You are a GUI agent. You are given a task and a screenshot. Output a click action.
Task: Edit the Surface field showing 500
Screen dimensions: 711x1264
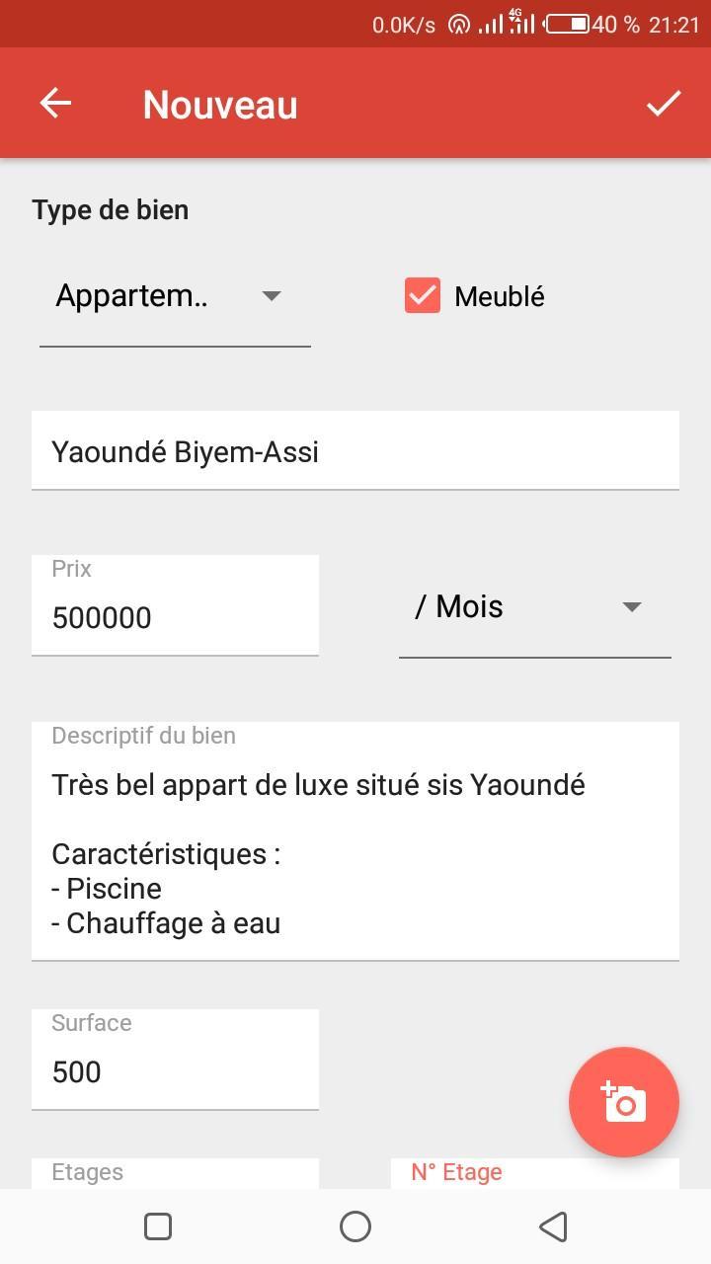click(175, 1071)
